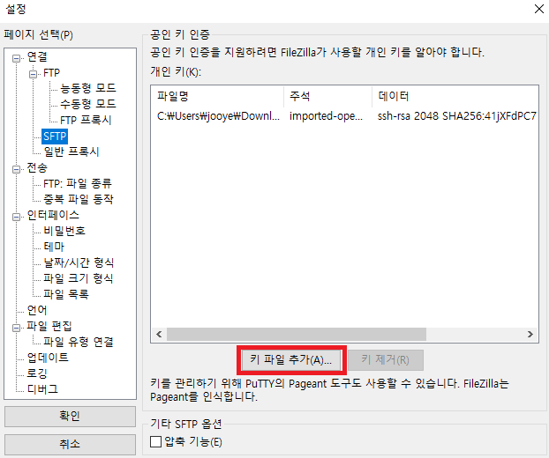Click the 데이터 column header
Viewport: 549px width, 458px height.
point(455,96)
